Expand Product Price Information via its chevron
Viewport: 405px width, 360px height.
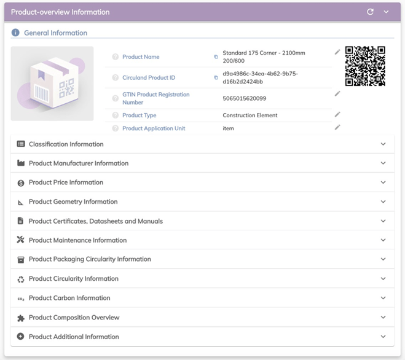(x=383, y=182)
